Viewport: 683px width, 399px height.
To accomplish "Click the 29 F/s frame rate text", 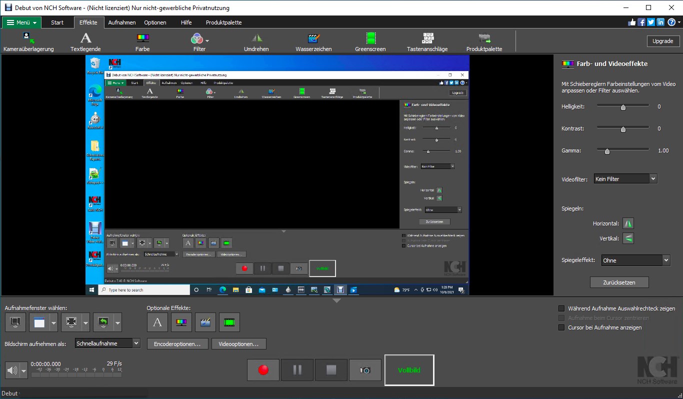I will [114, 363].
